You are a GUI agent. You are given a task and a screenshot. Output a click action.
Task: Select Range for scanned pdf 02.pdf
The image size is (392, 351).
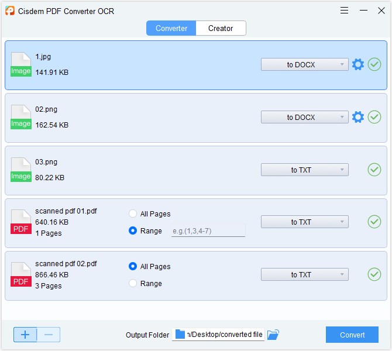(145, 283)
